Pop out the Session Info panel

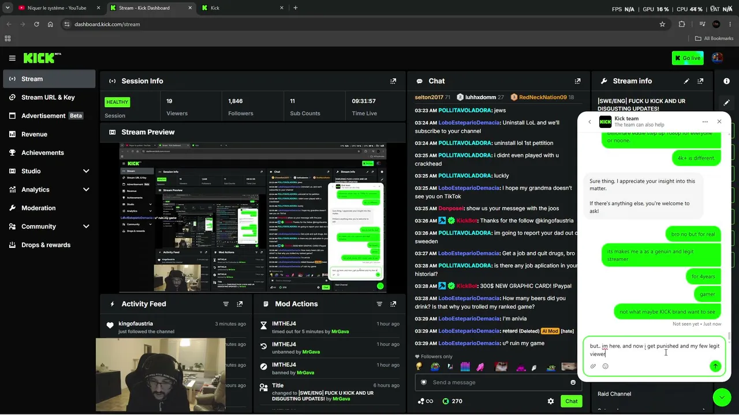(x=393, y=81)
